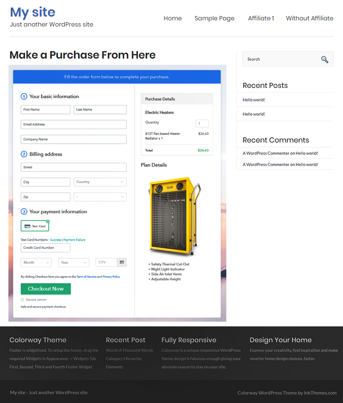This screenshot has height=403, width=343.
Task: Go to the Home menu item
Action: [172, 18]
